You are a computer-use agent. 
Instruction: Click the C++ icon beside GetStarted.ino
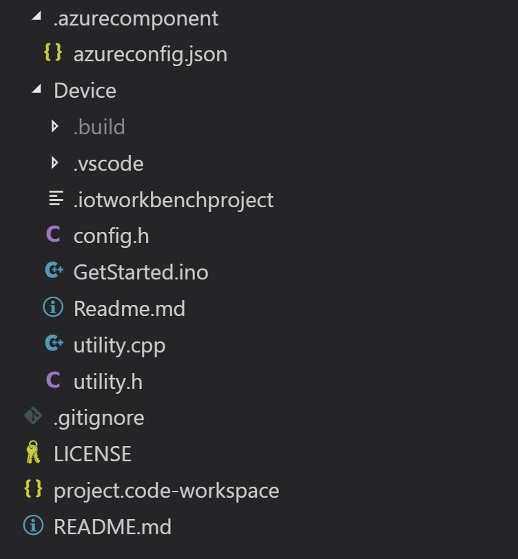coord(54,271)
